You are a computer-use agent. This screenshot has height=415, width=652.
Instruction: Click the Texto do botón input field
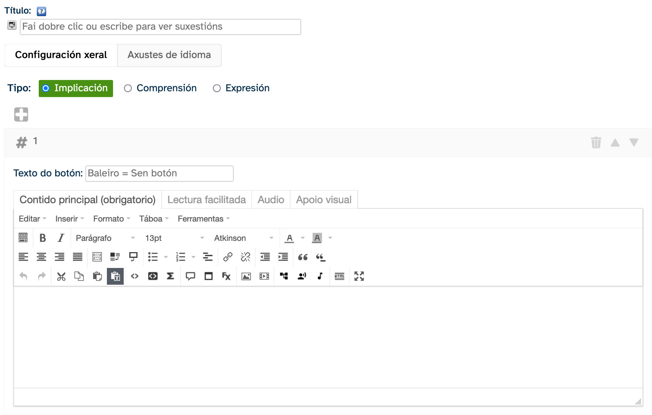pyautogui.click(x=159, y=173)
